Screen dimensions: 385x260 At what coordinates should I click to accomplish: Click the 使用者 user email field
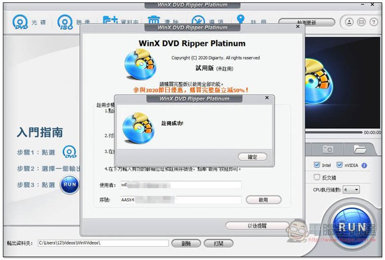point(181,185)
